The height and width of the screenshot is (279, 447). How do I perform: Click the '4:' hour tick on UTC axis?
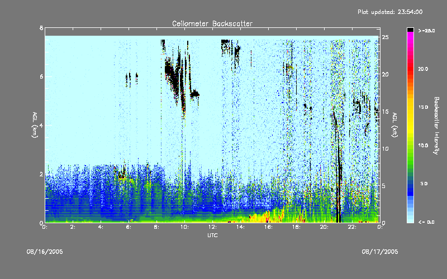click(x=101, y=227)
